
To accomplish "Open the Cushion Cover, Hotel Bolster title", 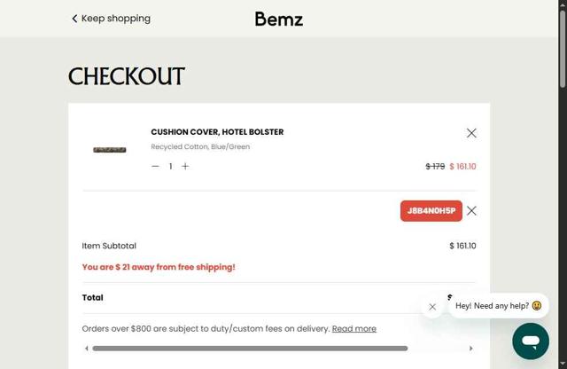I will [x=217, y=132].
